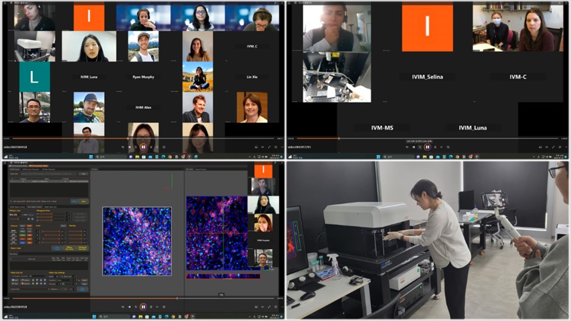Select the IVIM_Selina name label
The width and height of the screenshot is (571, 321).
427,77
